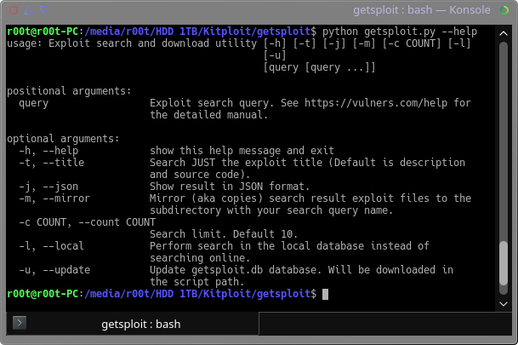This screenshot has height=345, width=518.
Task: Click the '-h, --help' option text
Action: click(48, 151)
